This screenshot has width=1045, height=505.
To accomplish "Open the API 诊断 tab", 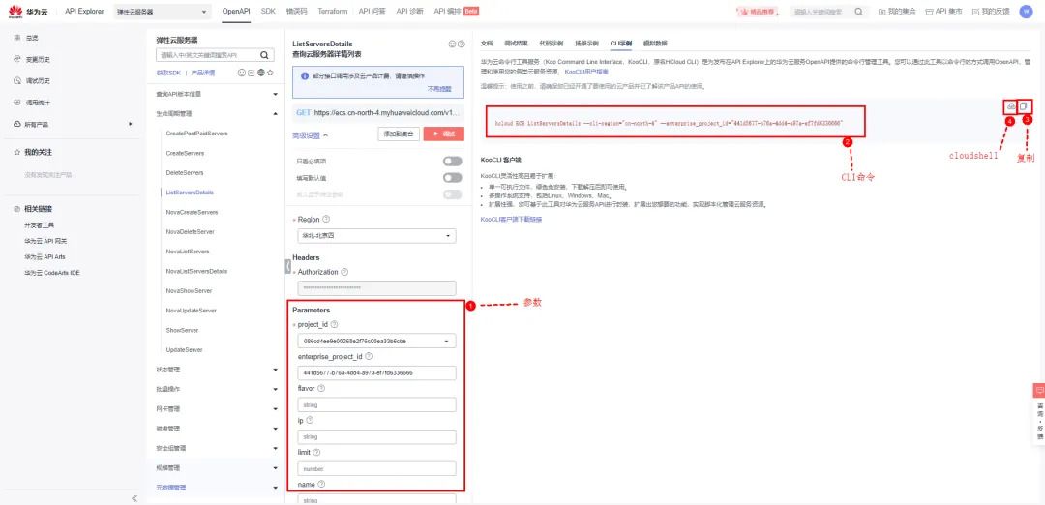I will click(x=410, y=12).
